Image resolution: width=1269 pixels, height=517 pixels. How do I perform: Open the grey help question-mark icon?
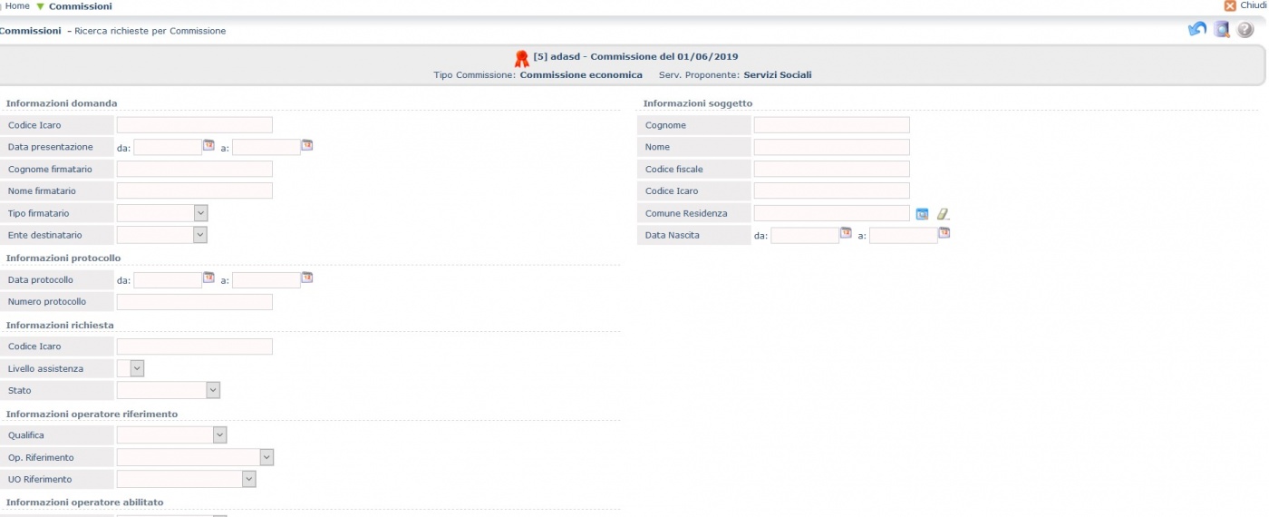[1245, 30]
